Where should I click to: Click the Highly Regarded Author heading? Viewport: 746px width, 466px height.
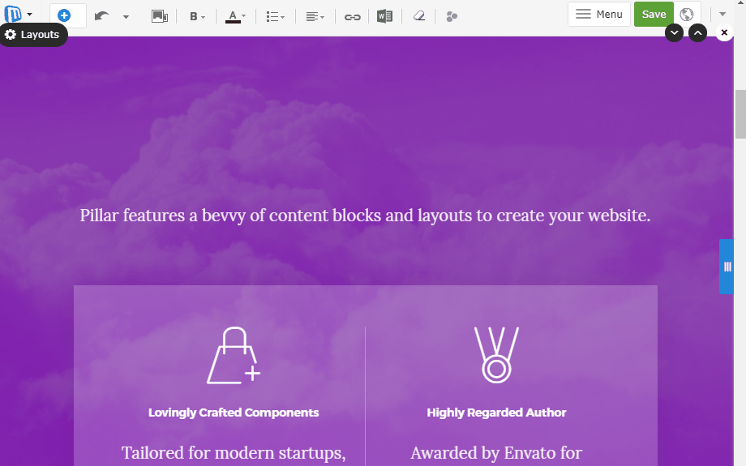(496, 413)
